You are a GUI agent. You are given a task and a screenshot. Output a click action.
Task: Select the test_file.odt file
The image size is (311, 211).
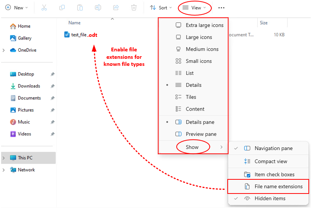[x=81, y=35]
